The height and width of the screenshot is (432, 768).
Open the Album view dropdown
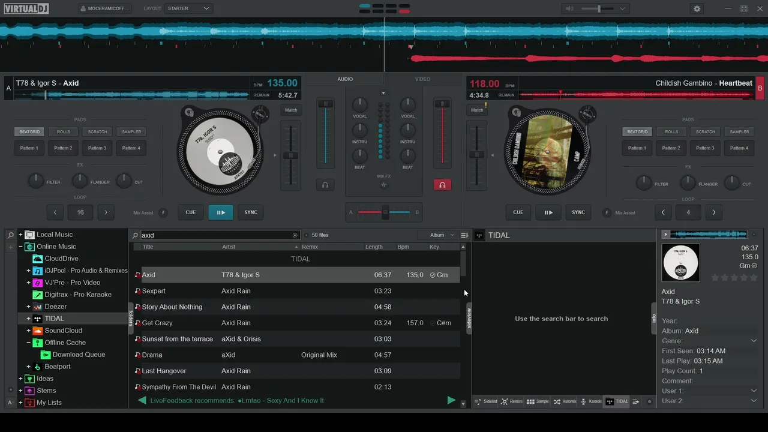[x=441, y=235]
